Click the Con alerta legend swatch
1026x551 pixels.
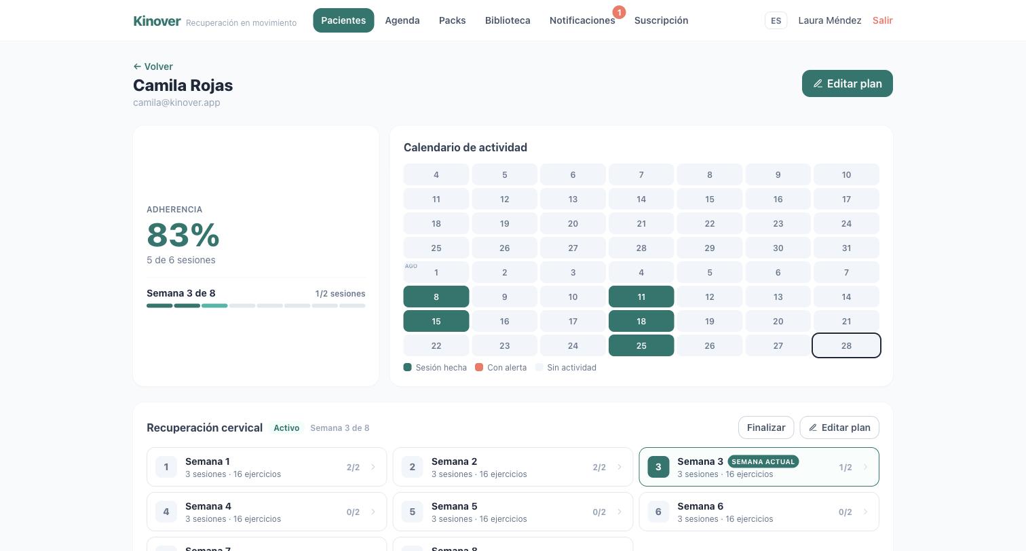pos(479,367)
